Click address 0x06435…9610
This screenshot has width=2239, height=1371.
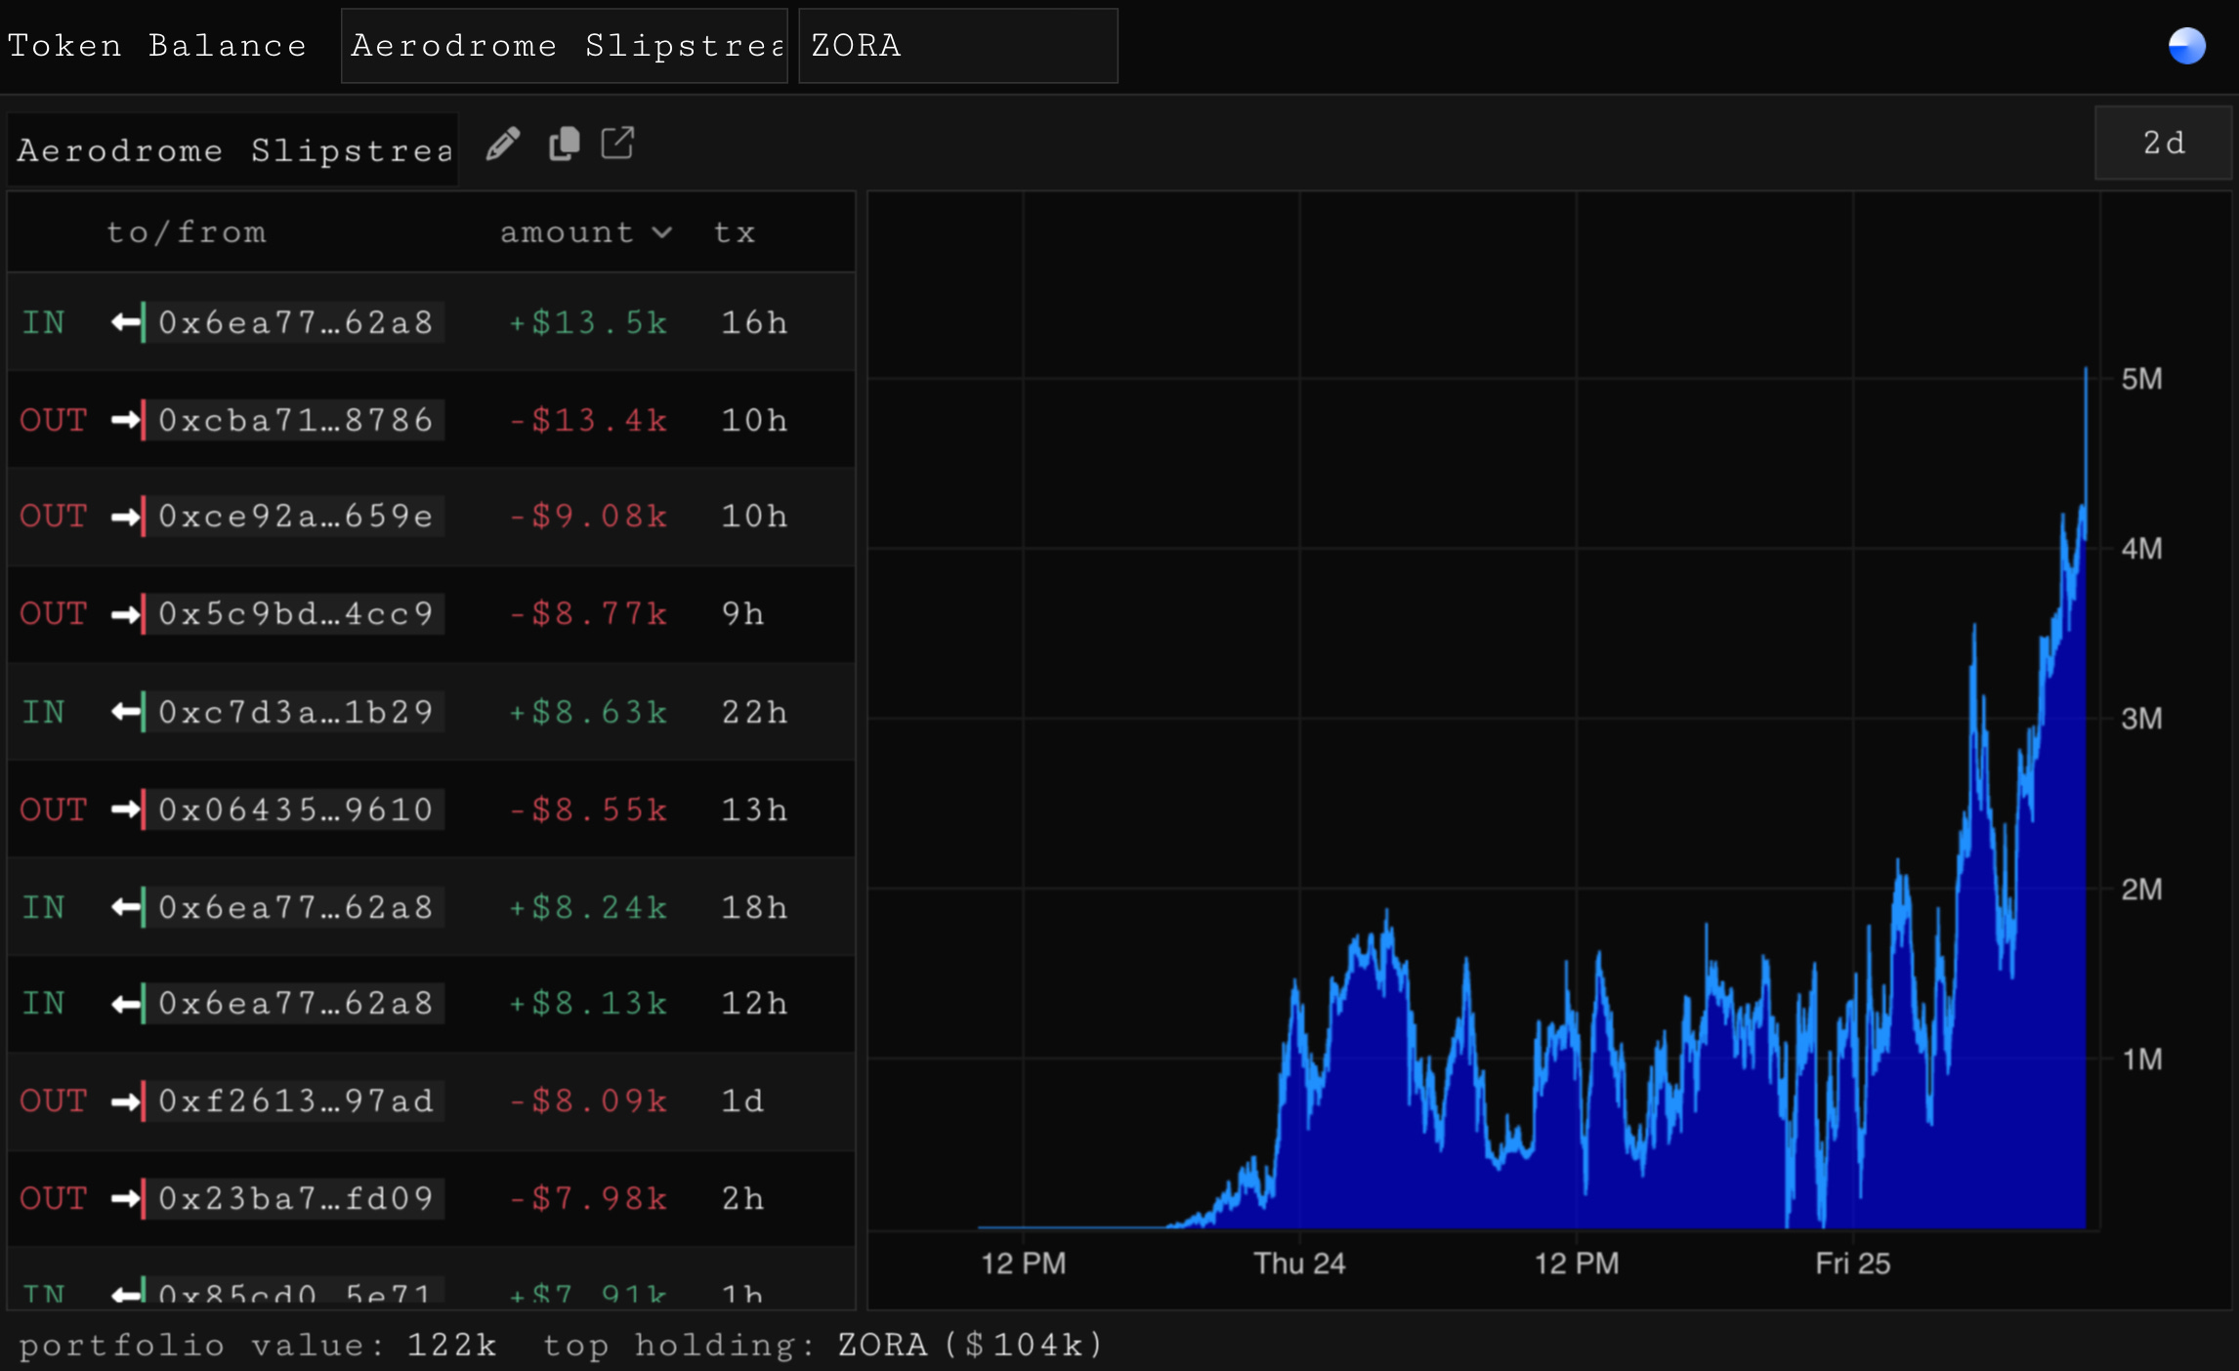point(295,810)
